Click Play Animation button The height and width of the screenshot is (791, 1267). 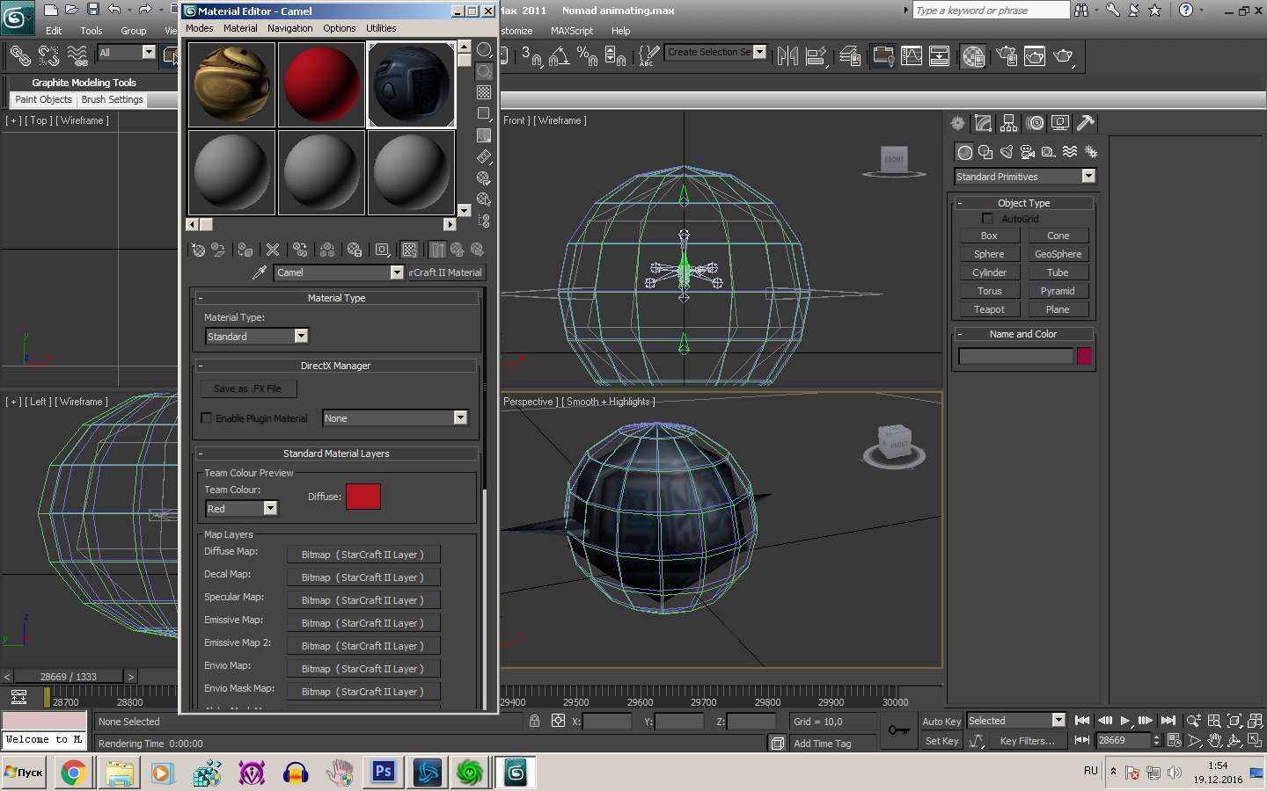(x=1125, y=721)
